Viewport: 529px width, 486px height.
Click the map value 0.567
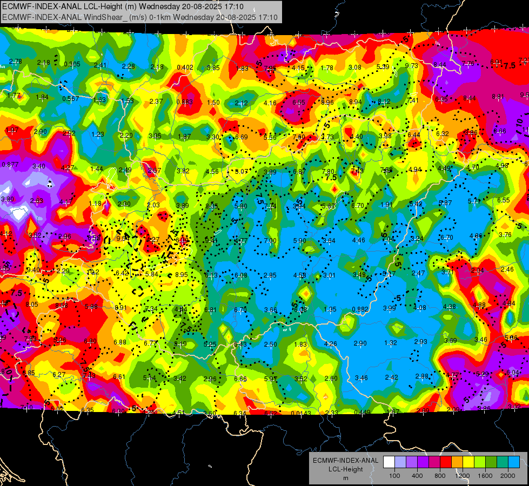(70, 98)
